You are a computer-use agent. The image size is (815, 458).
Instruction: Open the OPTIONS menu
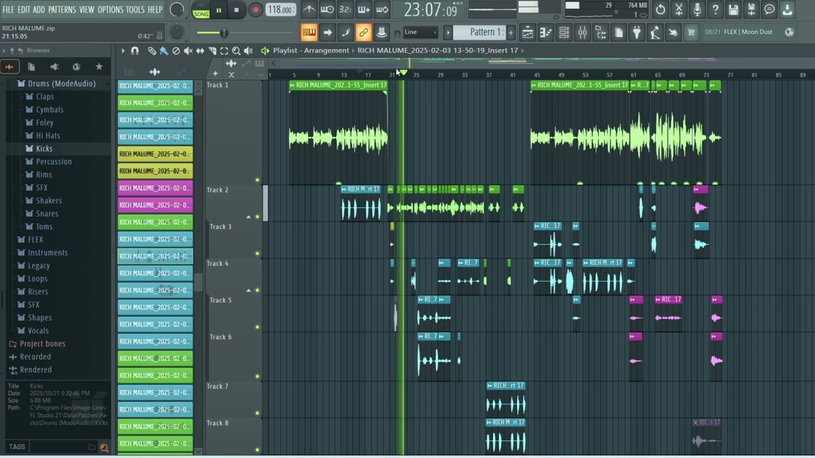coord(110,10)
